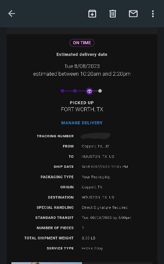
Task: Click the second purple progress dot
Action: click(x=75, y=91)
